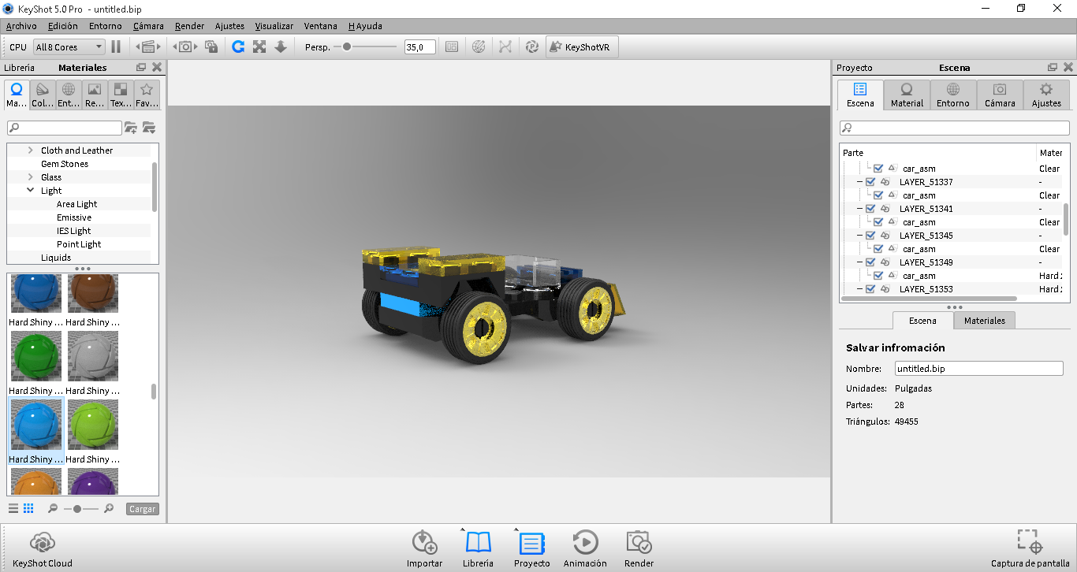Collapse LAYER_51341 tree node
This screenshot has width=1077, height=572.
coord(860,209)
